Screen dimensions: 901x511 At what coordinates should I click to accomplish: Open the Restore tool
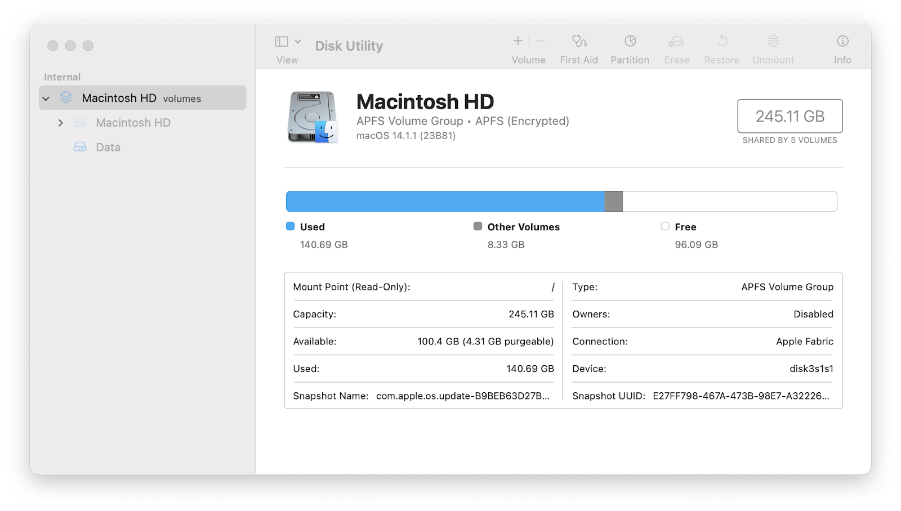click(721, 48)
